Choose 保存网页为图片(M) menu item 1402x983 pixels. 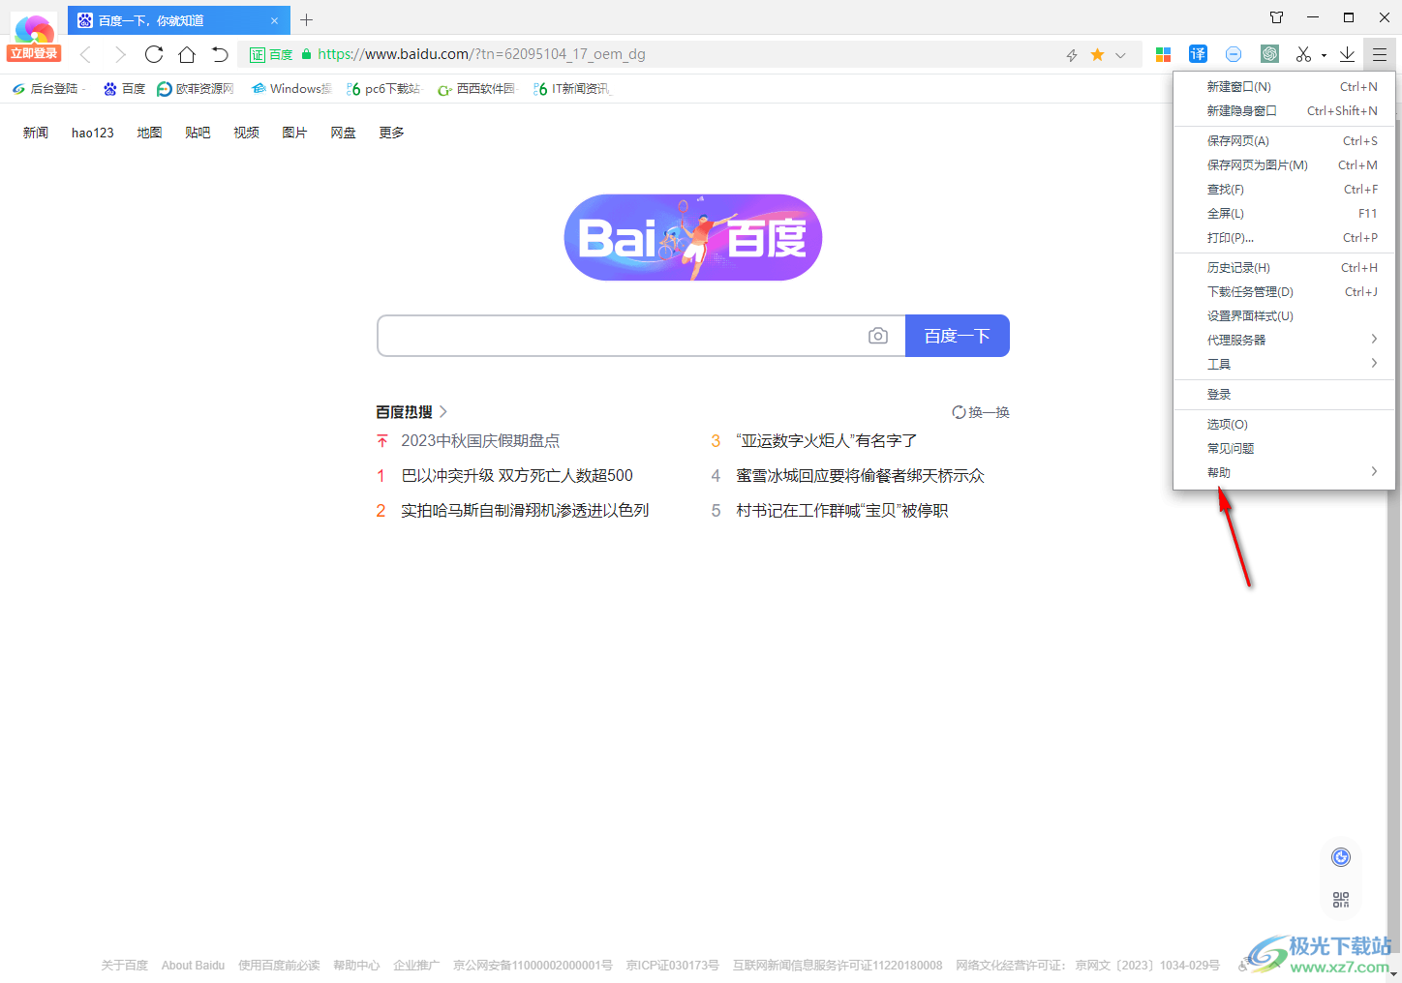pos(1284,165)
